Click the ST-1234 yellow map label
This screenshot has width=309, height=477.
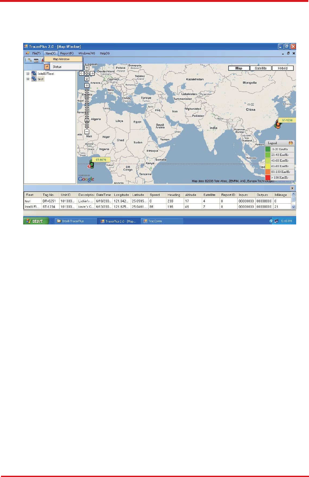tap(287, 120)
